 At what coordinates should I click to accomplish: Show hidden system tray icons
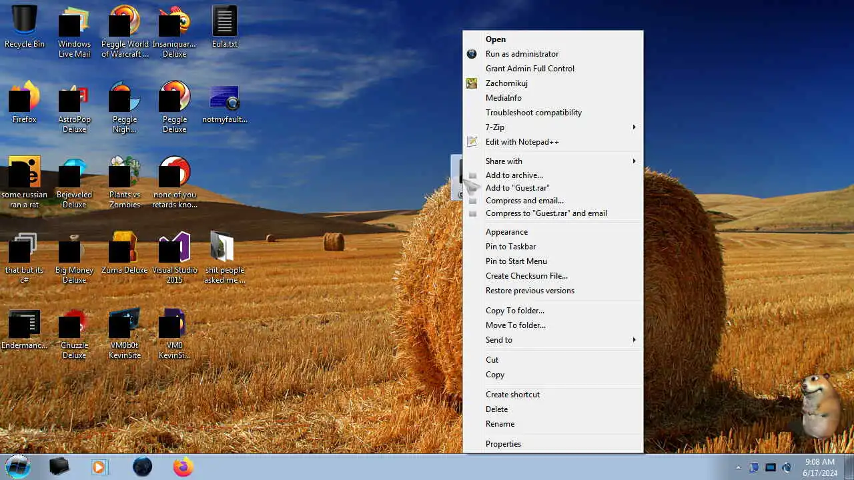738,467
